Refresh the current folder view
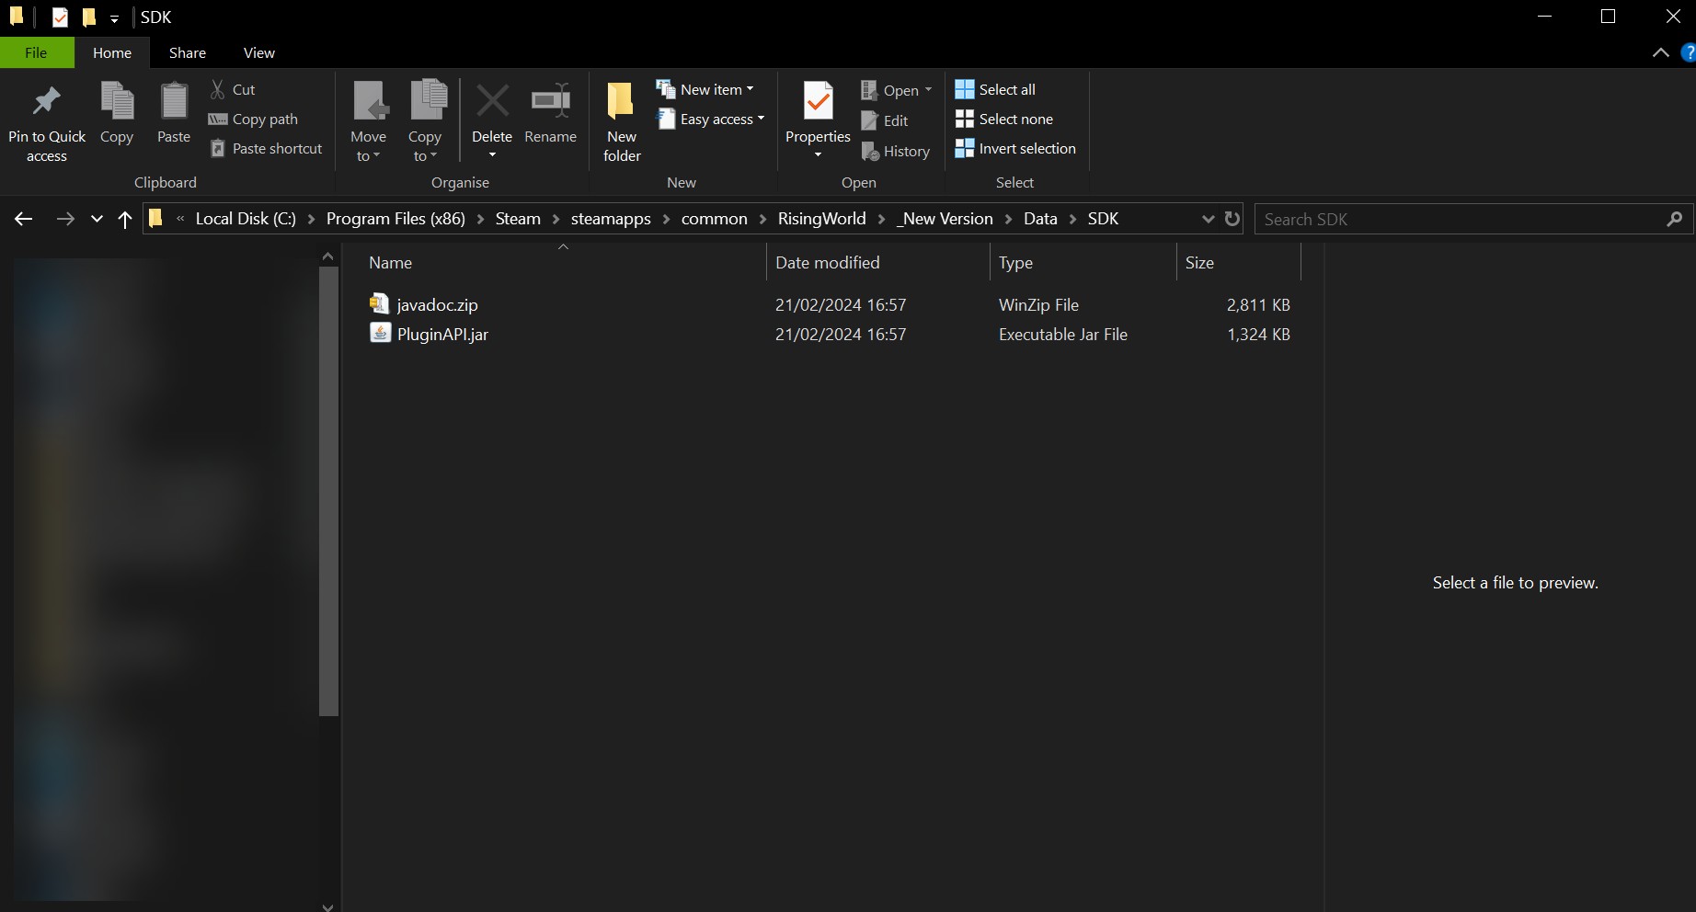 [1232, 219]
